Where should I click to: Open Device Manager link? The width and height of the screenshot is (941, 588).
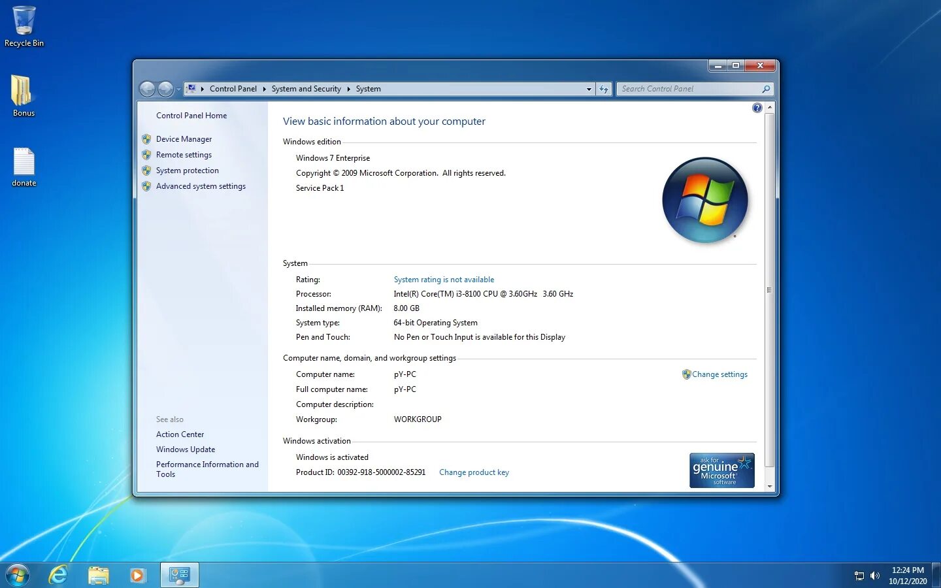pyautogui.click(x=184, y=139)
